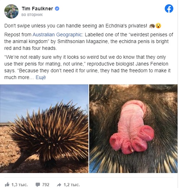This screenshot has height=188, width=179.
Task: Open the Australian Geographic link
Action: (57, 35)
